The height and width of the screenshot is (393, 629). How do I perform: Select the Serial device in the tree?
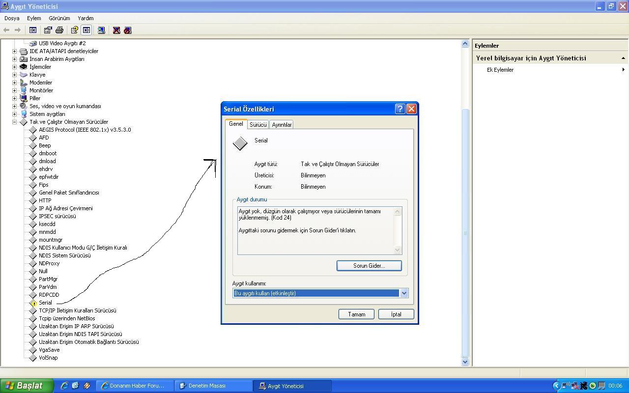click(x=45, y=303)
